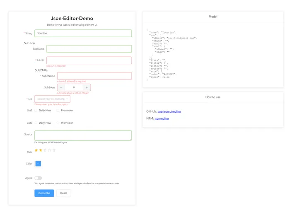Click into the SubName input field

(89, 49)
